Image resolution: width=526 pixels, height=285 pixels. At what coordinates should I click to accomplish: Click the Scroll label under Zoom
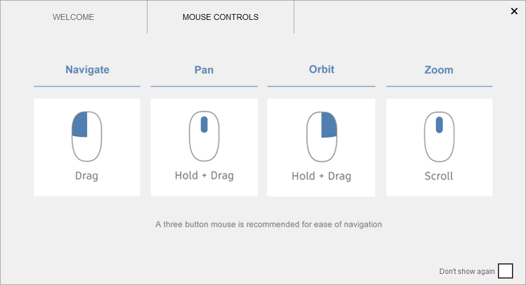(x=439, y=176)
